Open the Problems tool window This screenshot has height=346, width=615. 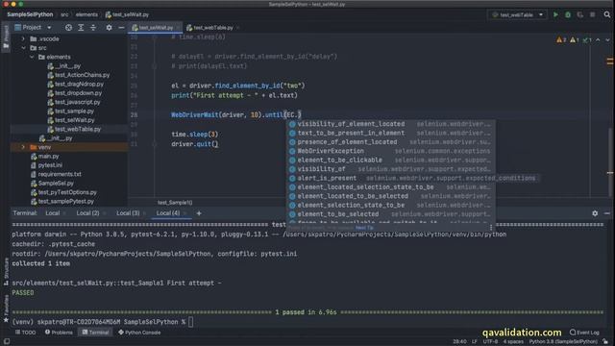pyautogui.click(x=59, y=333)
